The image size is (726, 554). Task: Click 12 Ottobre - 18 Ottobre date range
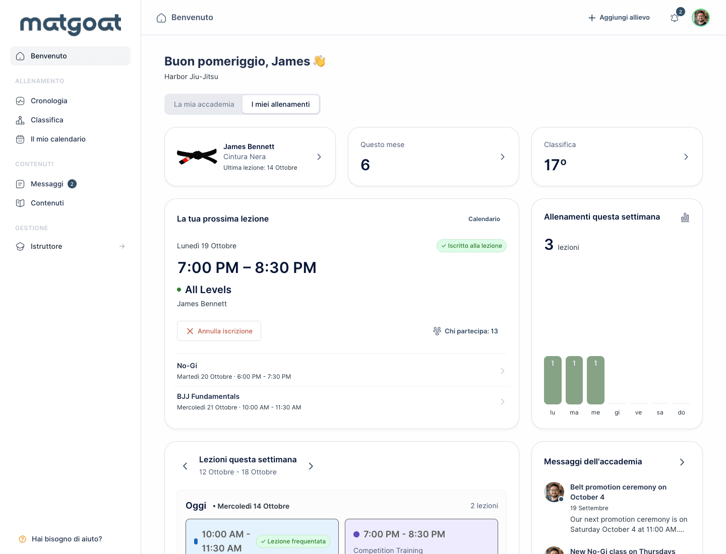coord(238,472)
